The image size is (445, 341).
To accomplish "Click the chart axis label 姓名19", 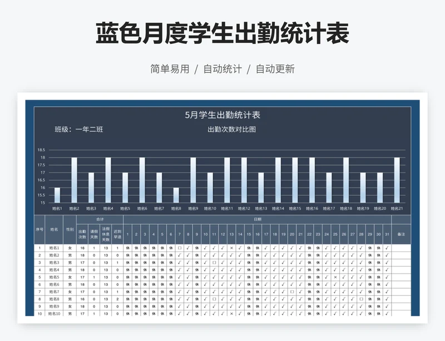I will (363, 209).
